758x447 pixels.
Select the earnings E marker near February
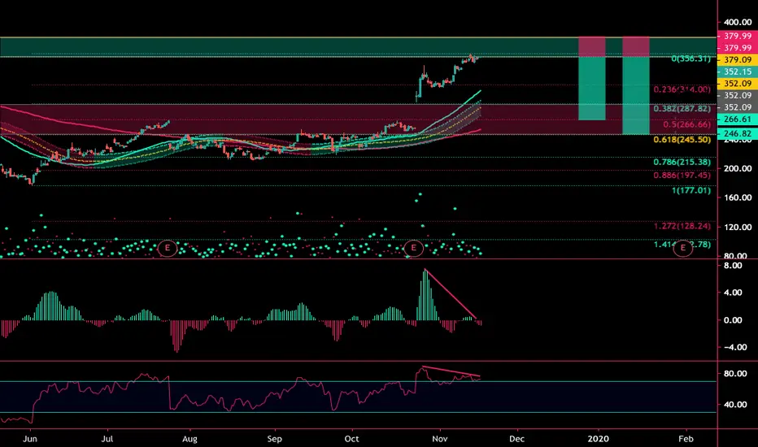[683, 248]
